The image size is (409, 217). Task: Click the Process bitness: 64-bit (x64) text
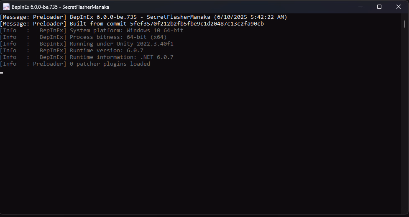tap(118, 37)
